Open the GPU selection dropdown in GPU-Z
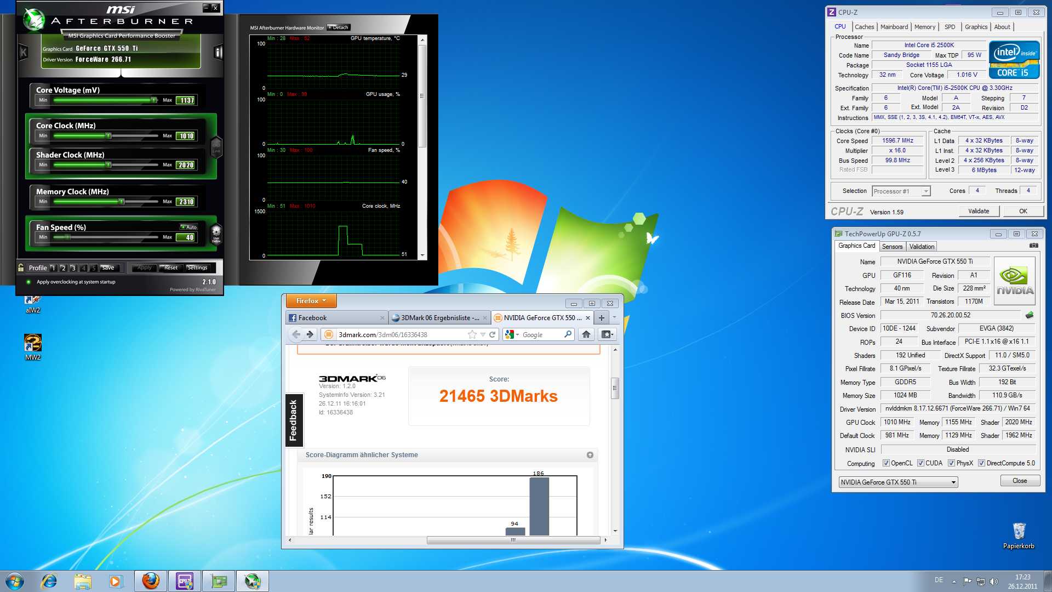 pyautogui.click(x=898, y=482)
